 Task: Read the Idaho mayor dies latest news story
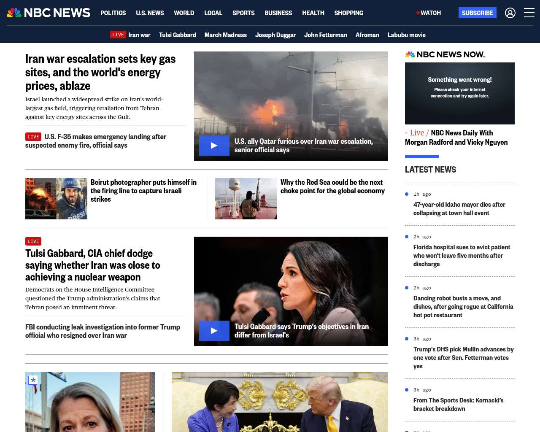[459, 209]
